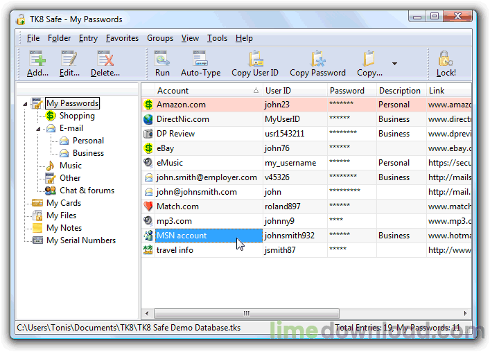Screen dimensions: 490x352
Task: Sort by the User ID column header
Action: 295,91
